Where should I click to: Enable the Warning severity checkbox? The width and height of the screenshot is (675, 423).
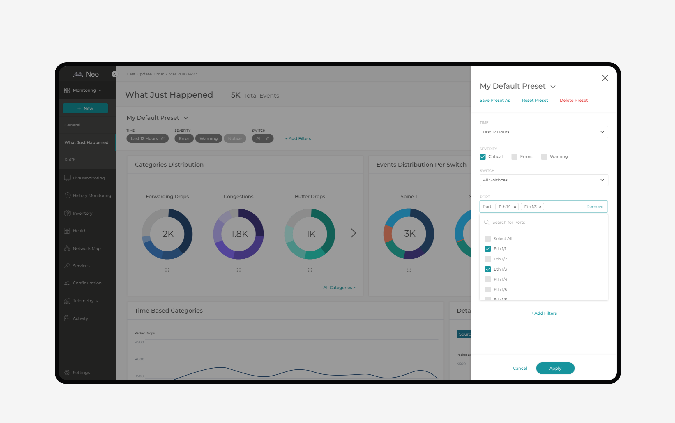tap(544, 157)
